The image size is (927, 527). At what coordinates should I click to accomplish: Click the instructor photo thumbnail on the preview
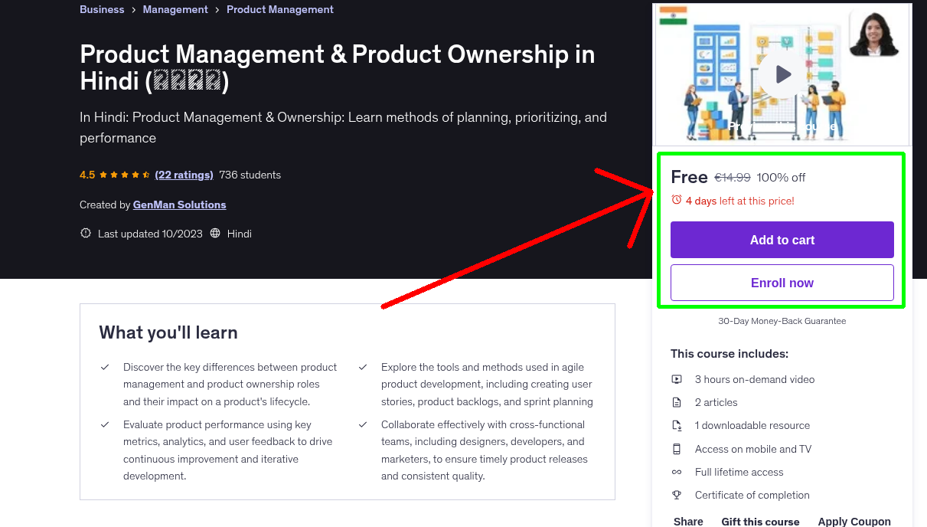click(x=873, y=32)
